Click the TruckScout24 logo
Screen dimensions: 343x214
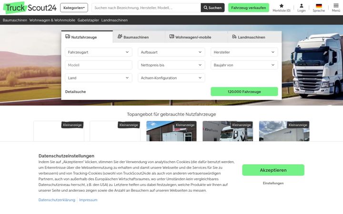tap(30, 8)
